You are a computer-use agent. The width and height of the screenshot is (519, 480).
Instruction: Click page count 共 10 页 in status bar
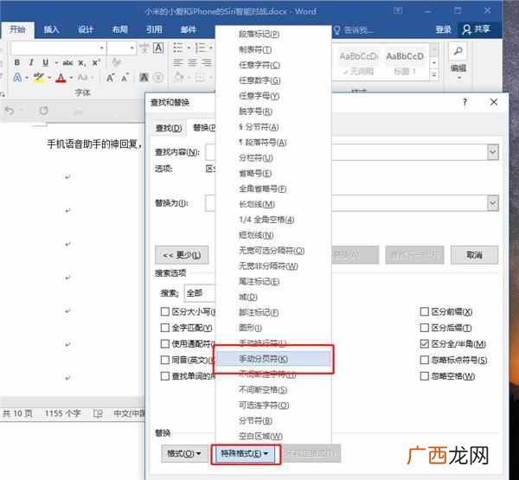coord(17,413)
